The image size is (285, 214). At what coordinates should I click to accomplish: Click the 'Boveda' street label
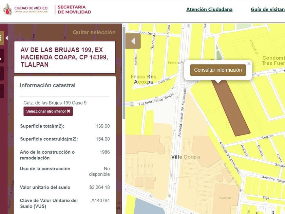[260, 151]
